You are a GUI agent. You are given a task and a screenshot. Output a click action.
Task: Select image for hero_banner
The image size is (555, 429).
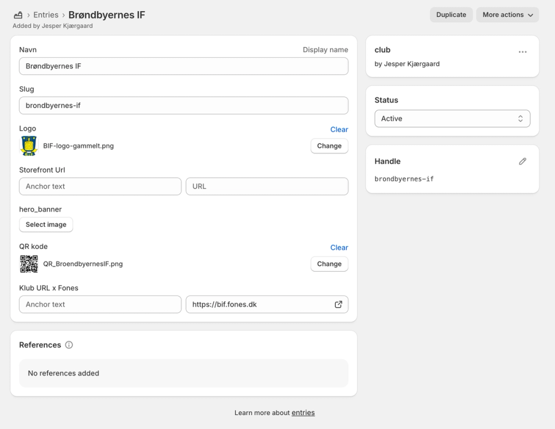46,224
